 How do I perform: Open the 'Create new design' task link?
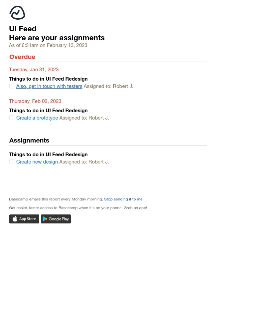(37, 162)
